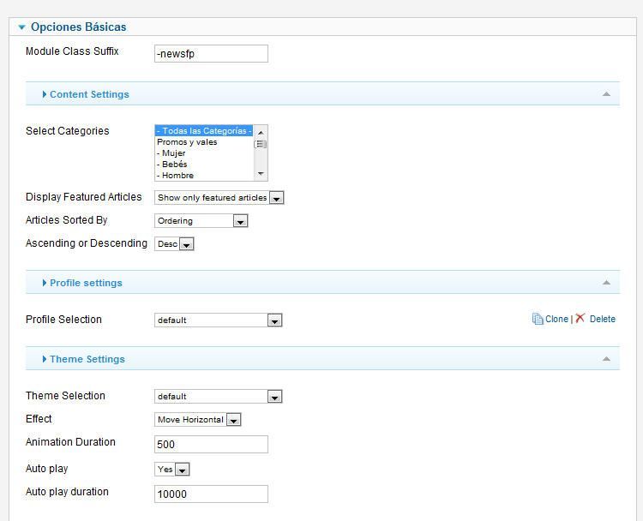
Task: Open the Auto play Yes dropdown
Action: [x=171, y=470]
